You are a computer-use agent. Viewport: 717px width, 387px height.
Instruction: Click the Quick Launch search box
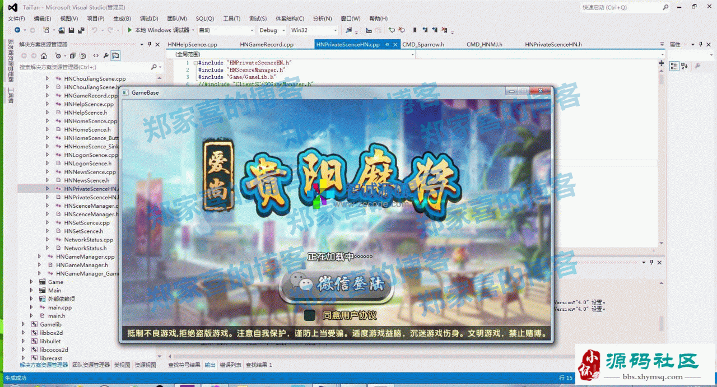point(624,7)
